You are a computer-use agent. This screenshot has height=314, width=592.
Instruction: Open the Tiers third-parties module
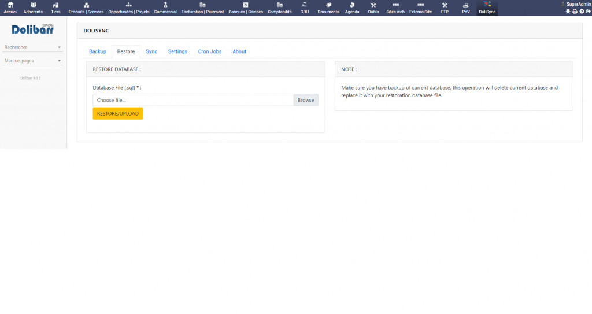56,8
